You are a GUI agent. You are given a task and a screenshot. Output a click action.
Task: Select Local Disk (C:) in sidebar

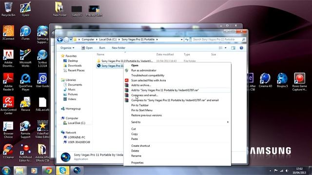pyautogui.click(x=75, y=123)
